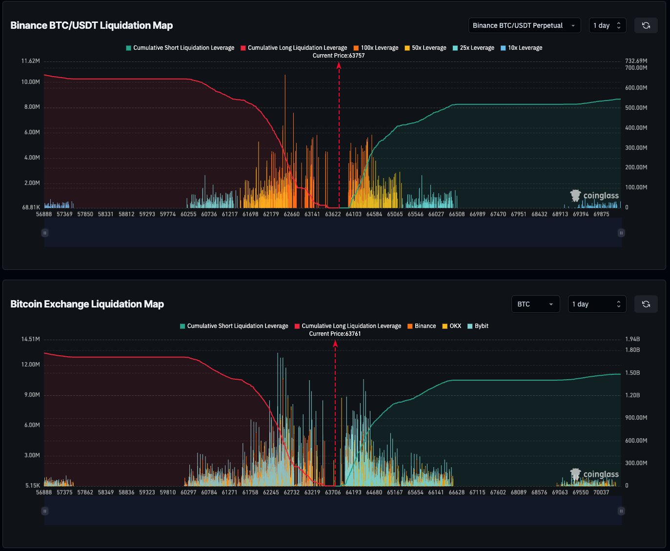Screen dimensions: 670x551
Task: Click right range handle of bottom chart
Action: (621, 511)
